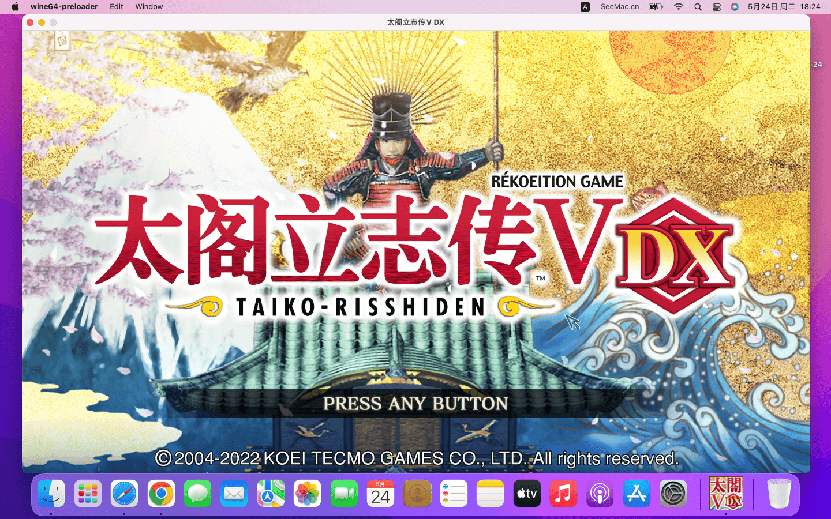The width and height of the screenshot is (831, 519).
Task: Open Control Center in the menu bar
Action: click(716, 7)
